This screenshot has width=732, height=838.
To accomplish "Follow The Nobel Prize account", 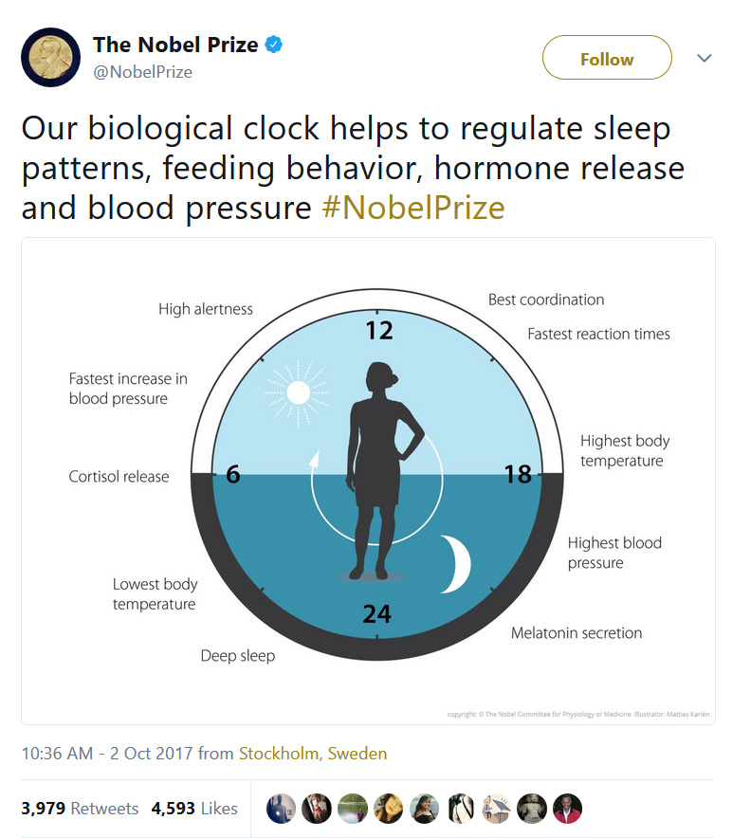I will [x=607, y=58].
